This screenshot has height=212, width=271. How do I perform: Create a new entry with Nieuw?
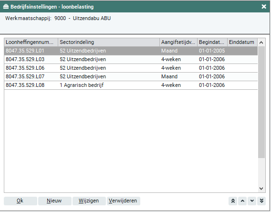click(x=54, y=201)
